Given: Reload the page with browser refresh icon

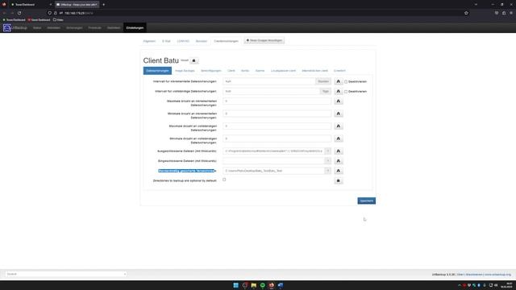Looking at the screenshot, I should 19,13.
